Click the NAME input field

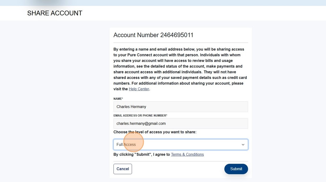180,107
